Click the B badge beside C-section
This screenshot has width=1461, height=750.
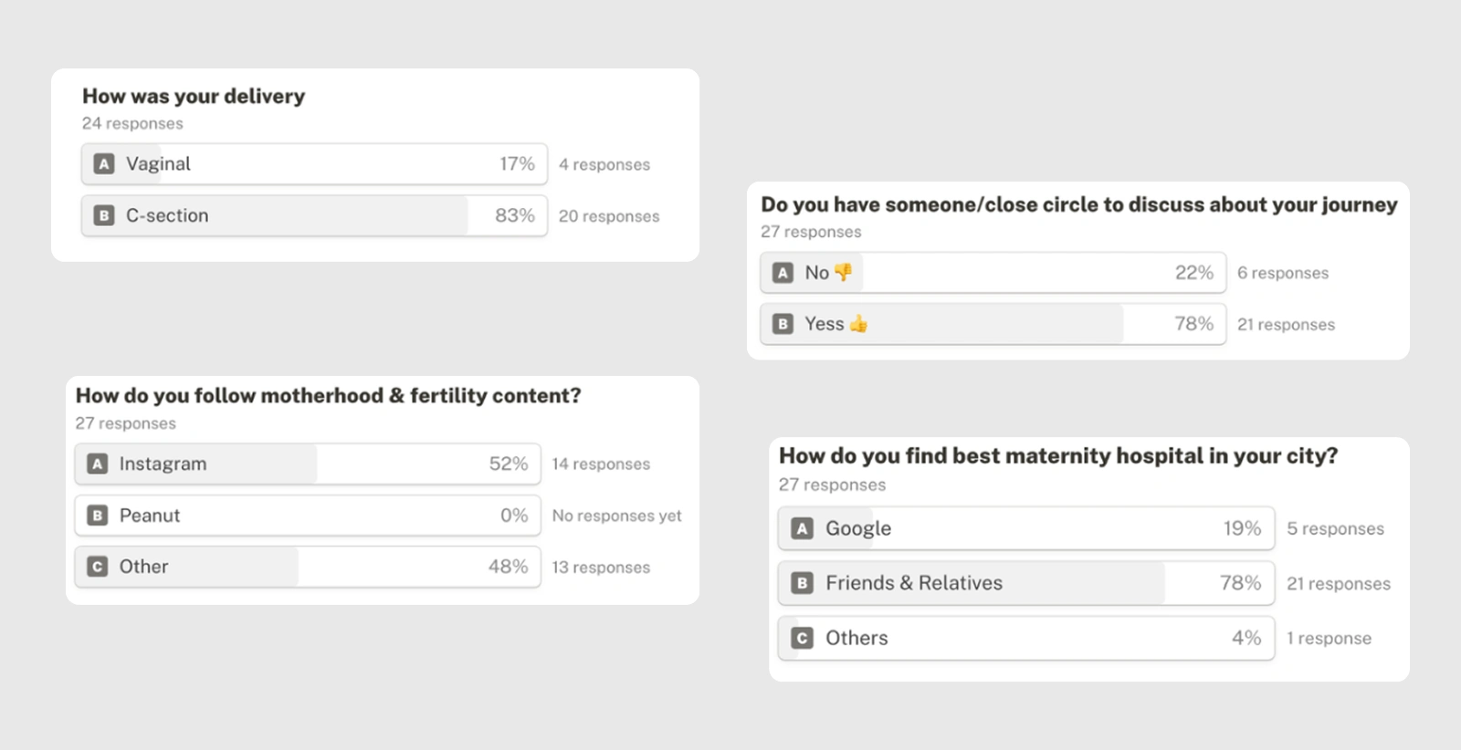click(x=104, y=216)
